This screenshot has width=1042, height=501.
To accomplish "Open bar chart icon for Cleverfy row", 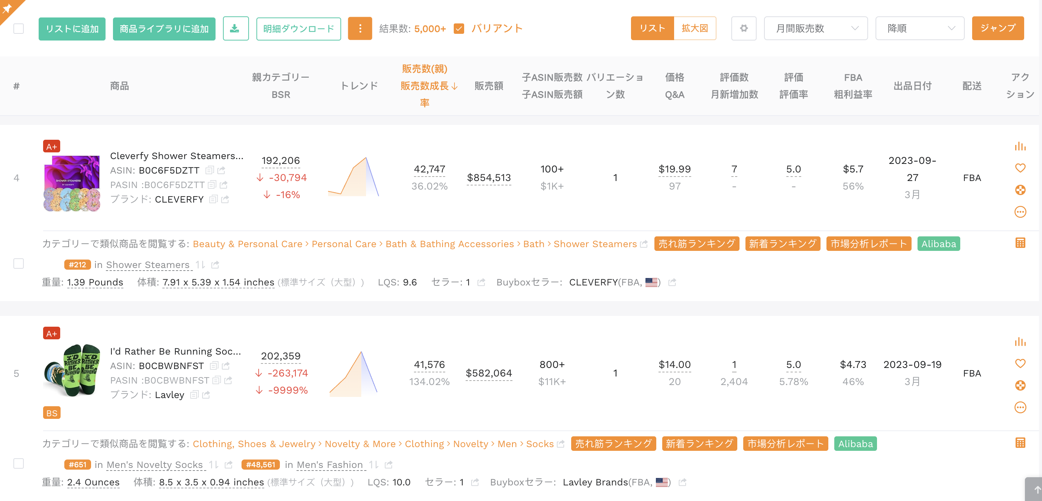I will coord(1020,146).
